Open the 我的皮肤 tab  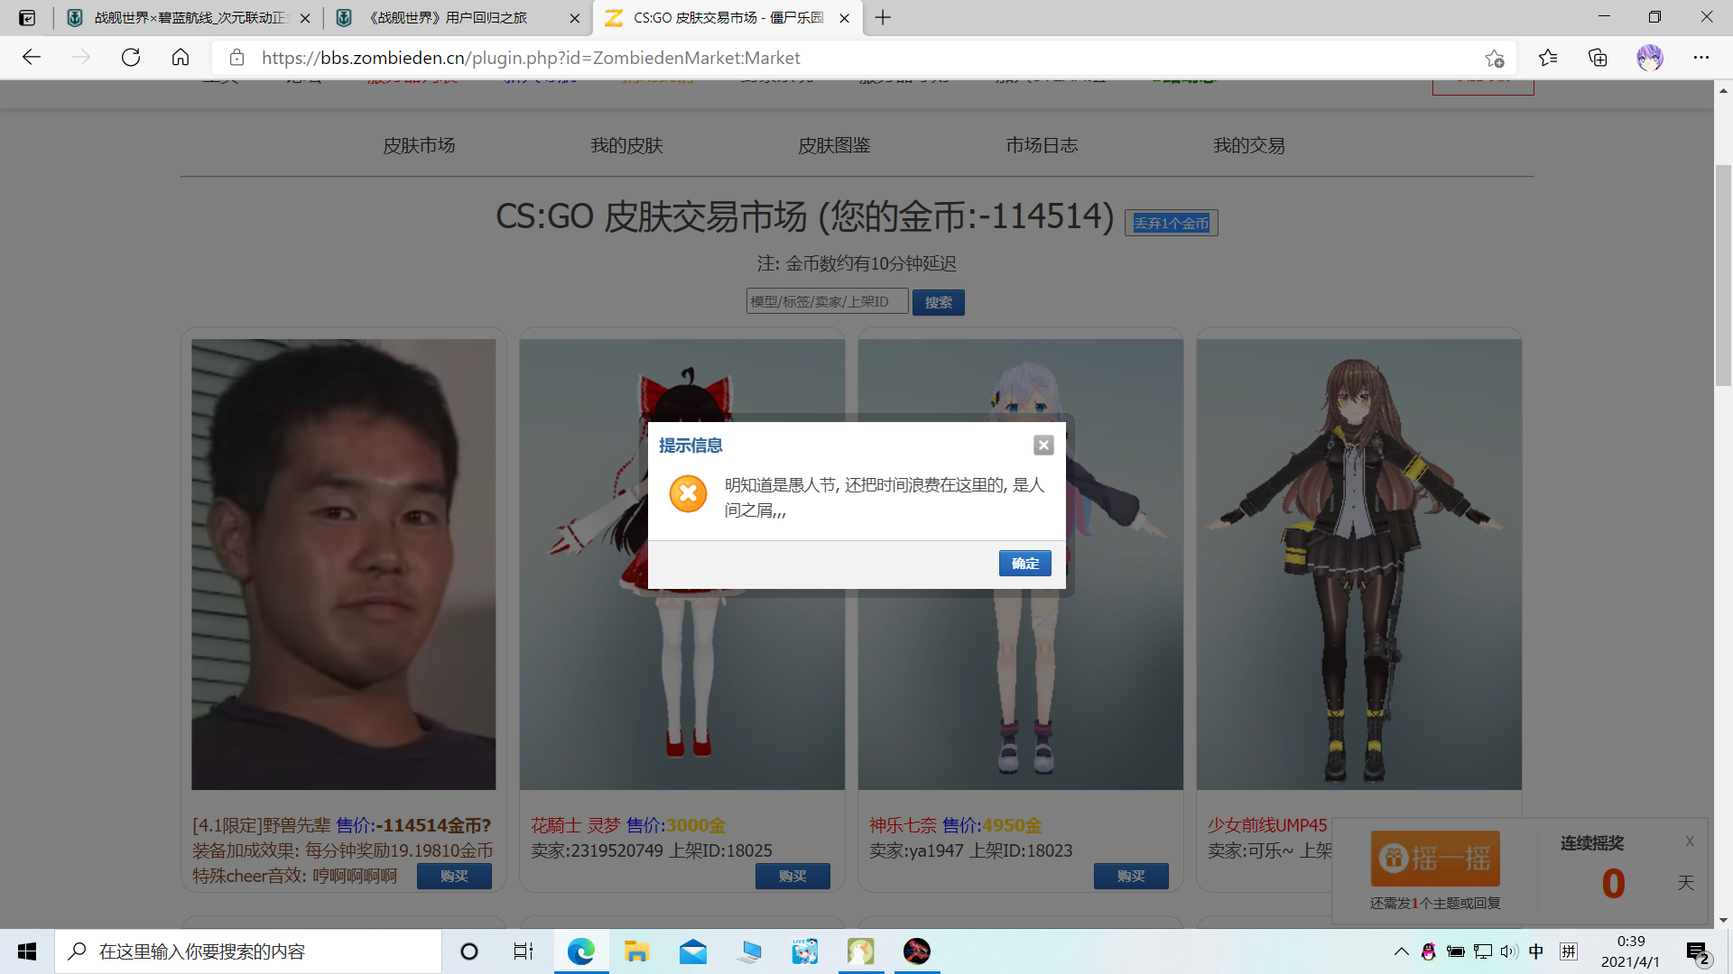point(626,145)
